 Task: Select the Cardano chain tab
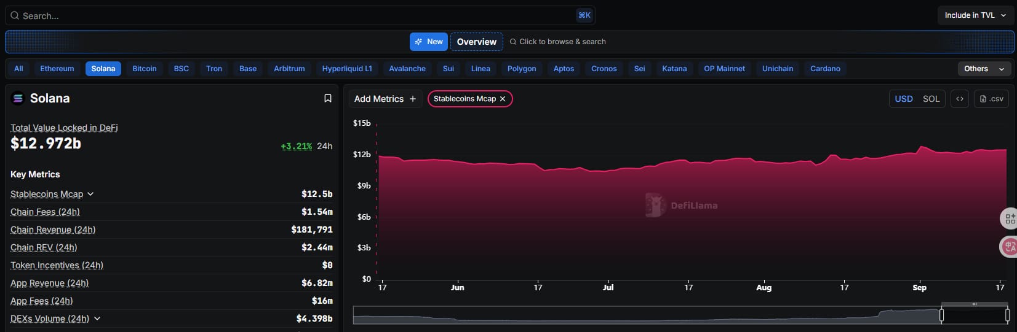point(825,69)
